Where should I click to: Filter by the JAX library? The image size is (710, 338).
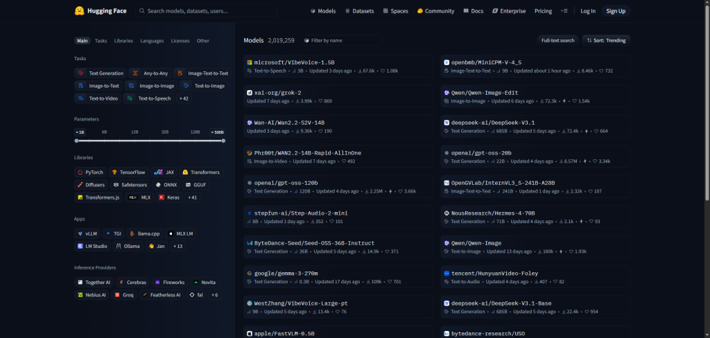(x=164, y=172)
